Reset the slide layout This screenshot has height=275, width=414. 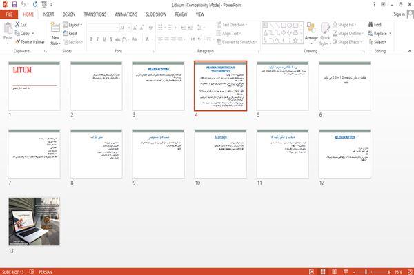coord(70,34)
